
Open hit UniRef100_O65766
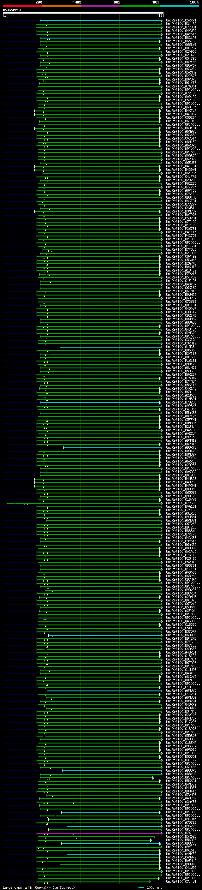[x=181, y=41]
